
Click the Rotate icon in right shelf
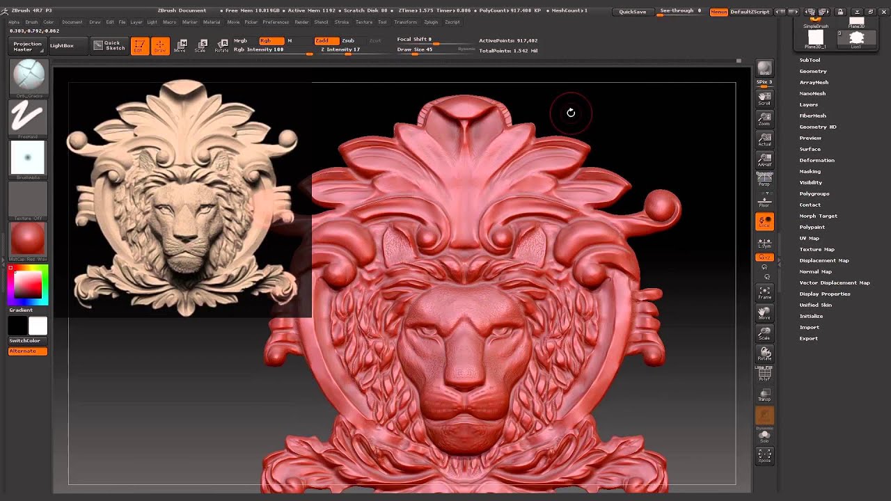click(764, 354)
